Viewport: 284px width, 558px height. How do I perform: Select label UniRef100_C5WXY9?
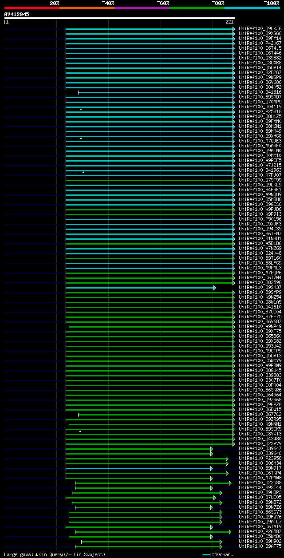pyautogui.click(x=260, y=360)
